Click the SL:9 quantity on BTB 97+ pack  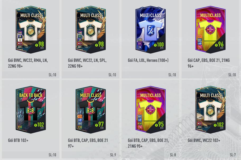(113, 155)
